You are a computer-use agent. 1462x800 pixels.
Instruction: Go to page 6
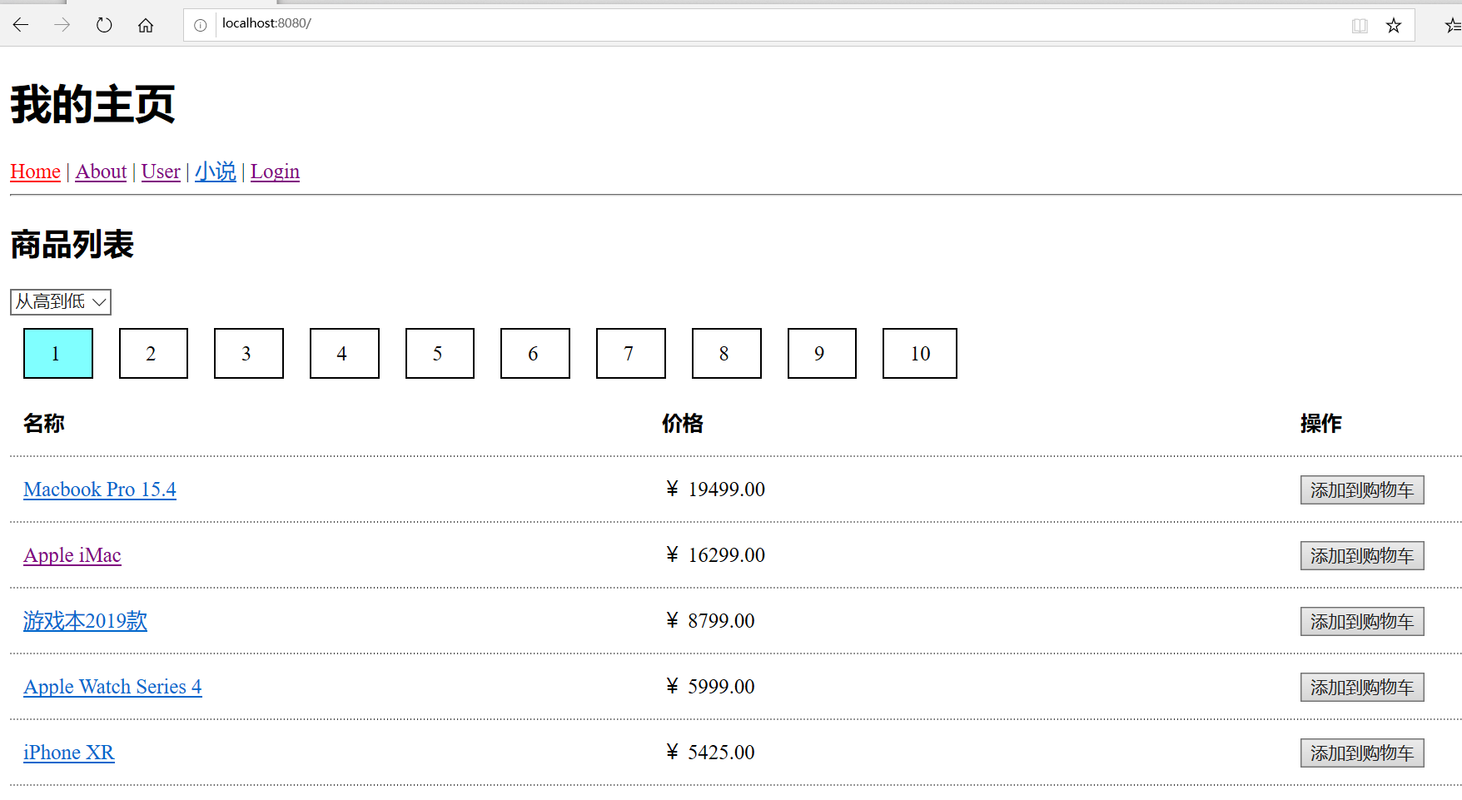point(535,354)
